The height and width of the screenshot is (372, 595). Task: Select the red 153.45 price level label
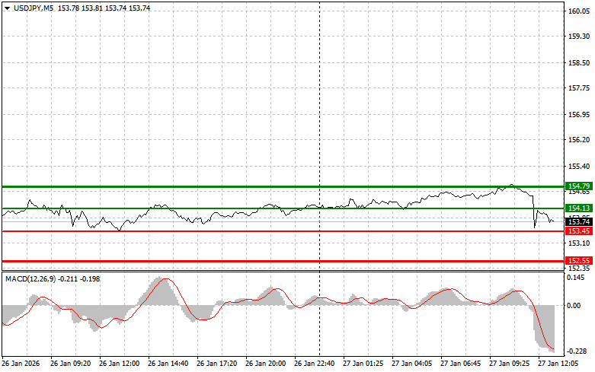click(579, 231)
